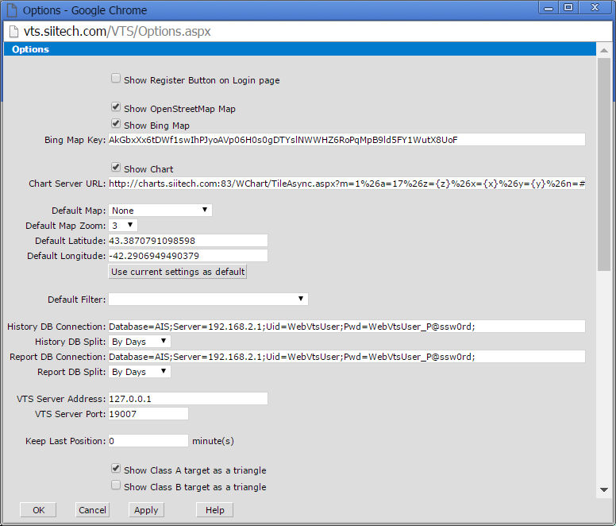This screenshot has width=616, height=526.
Task: Close the Options Chrome window
Action: [595, 8]
